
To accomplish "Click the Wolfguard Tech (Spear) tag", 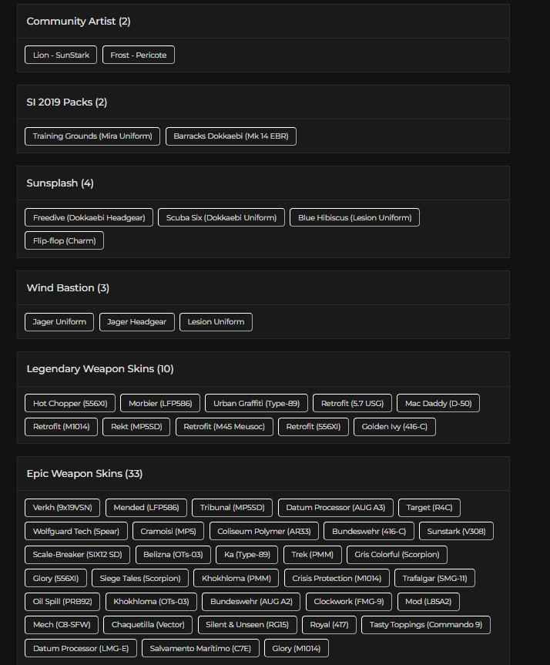I will 76,531.
